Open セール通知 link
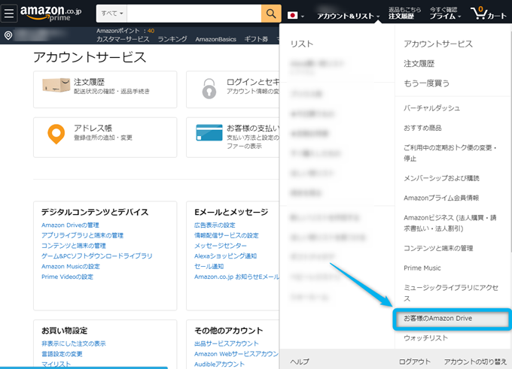This screenshot has width=512, height=369. [209, 266]
